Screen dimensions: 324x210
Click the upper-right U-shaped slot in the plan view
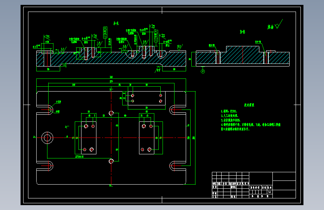[x=178, y=110]
